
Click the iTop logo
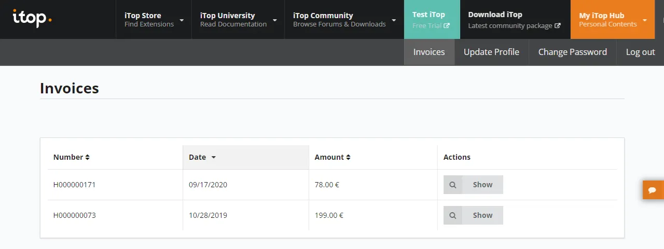click(x=32, y=19)
